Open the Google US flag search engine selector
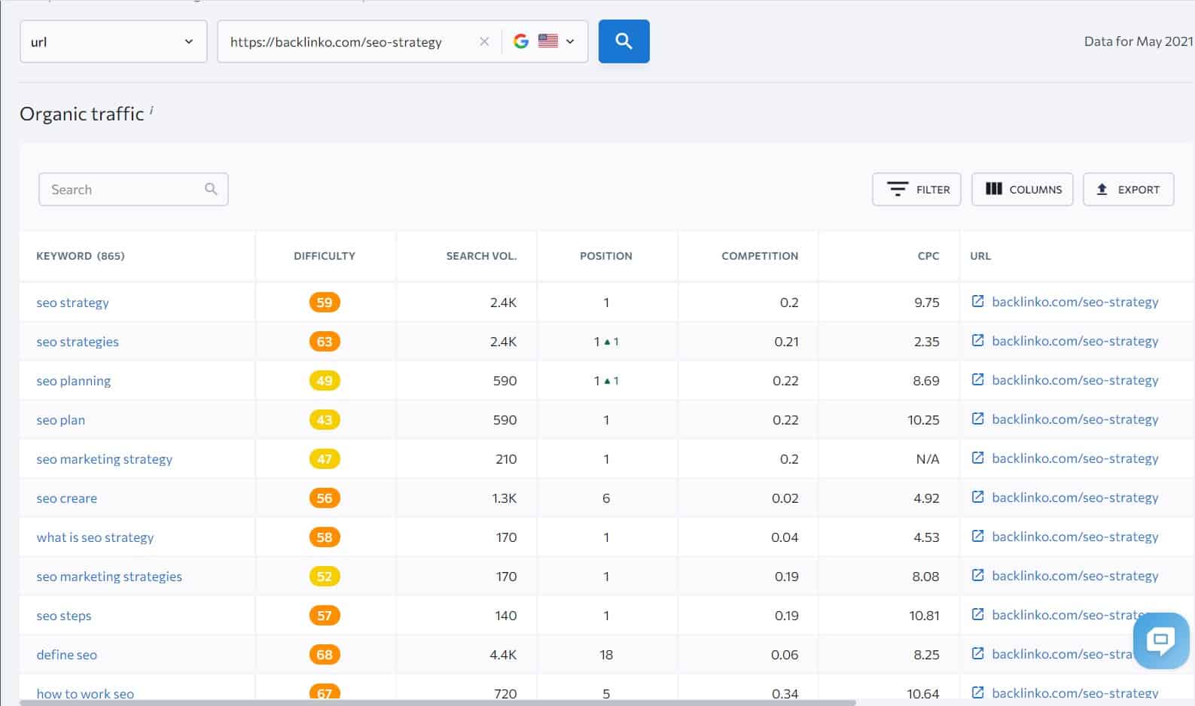Screen dimensions: 1195x706 tap(544, 41)
